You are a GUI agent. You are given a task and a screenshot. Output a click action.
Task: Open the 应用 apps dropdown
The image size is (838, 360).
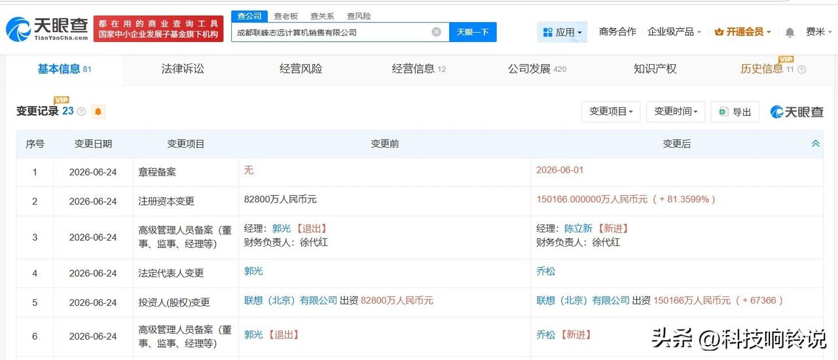(x=562, y=32)
